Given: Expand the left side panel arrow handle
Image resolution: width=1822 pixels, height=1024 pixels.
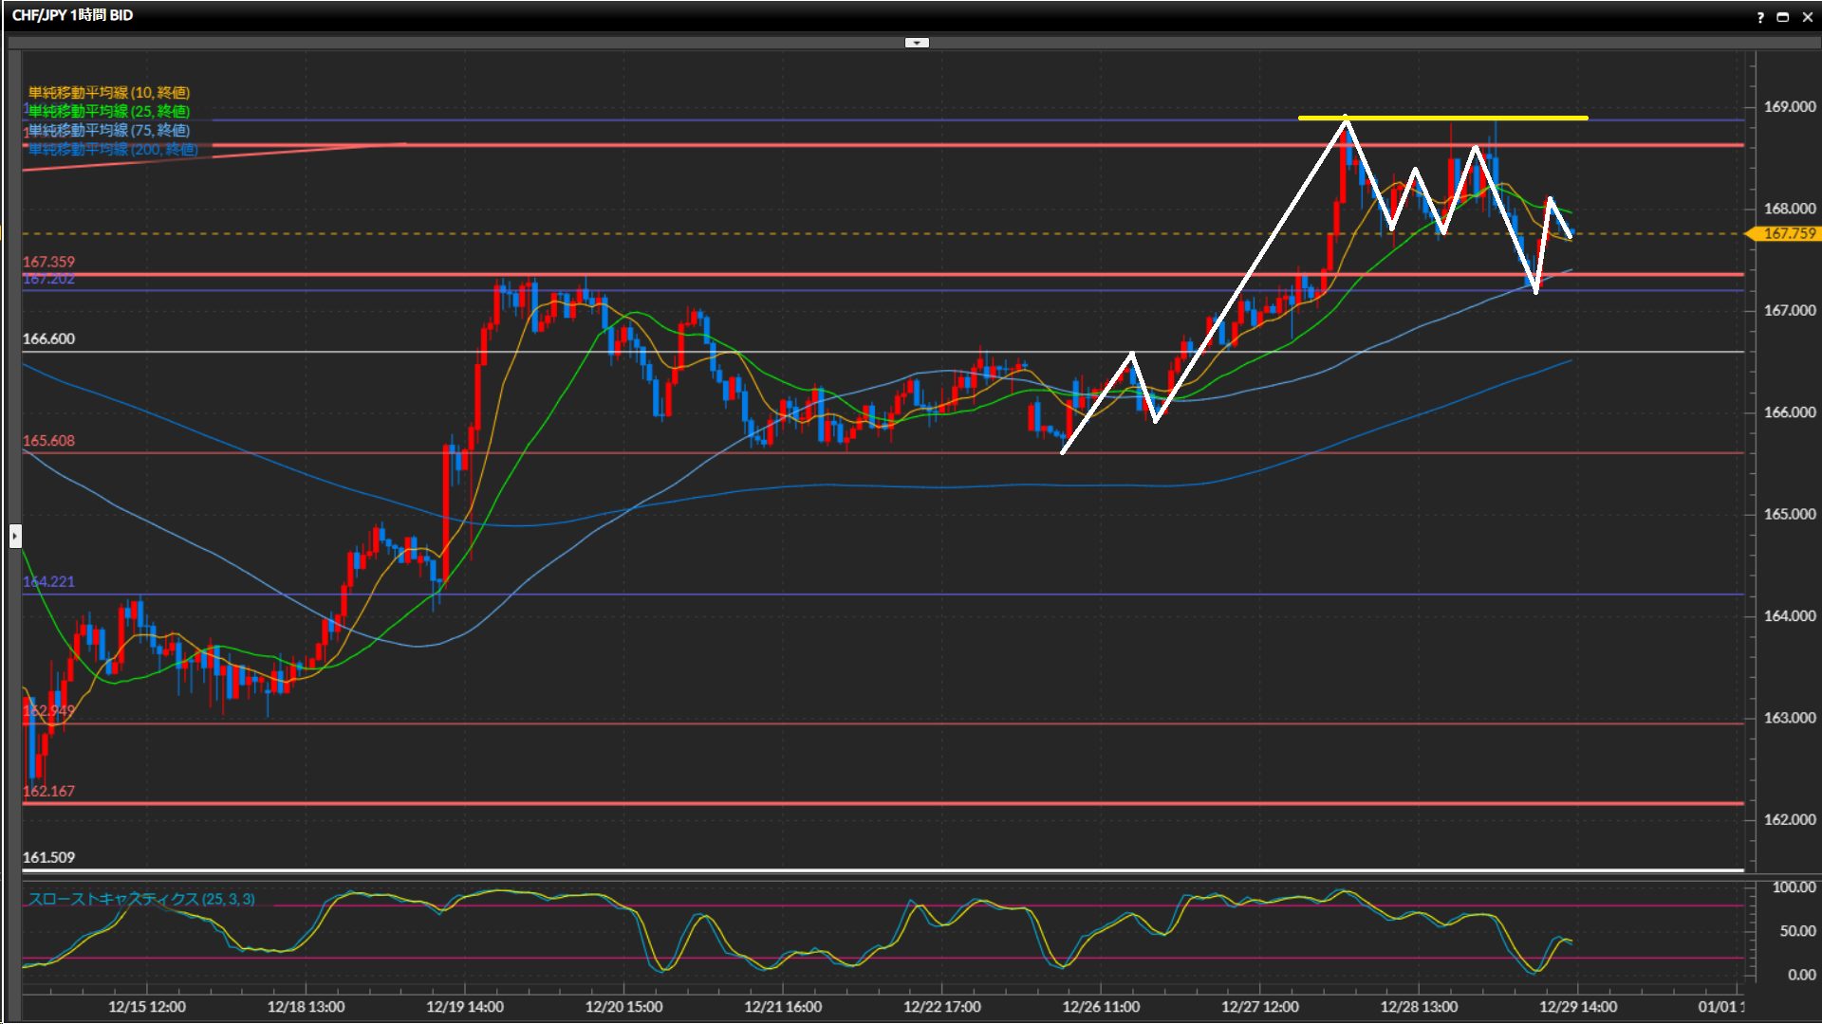Looking at the screenshot, I should (15, 537).
